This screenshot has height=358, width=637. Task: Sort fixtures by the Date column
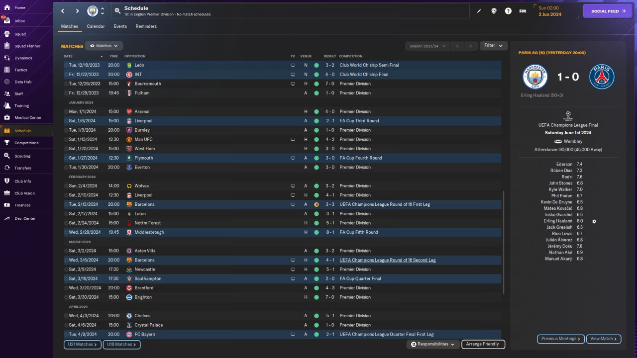pyautogui.click(x=68, y=56)
